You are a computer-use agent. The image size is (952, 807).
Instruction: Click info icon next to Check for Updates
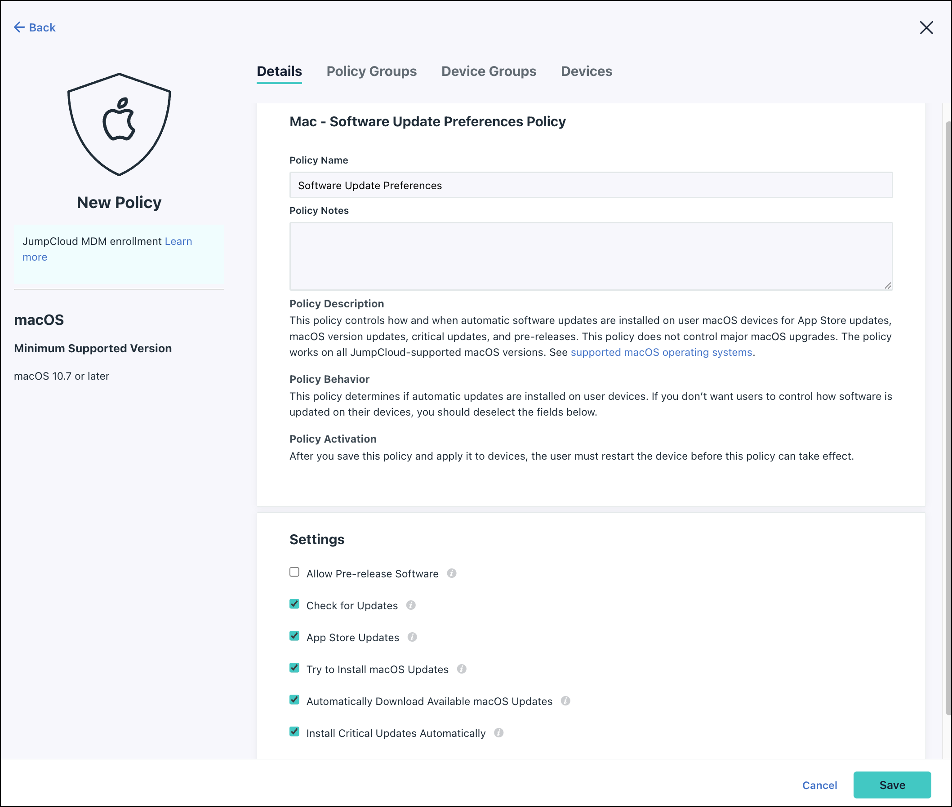pyautogui.click(x=410, y=605)
